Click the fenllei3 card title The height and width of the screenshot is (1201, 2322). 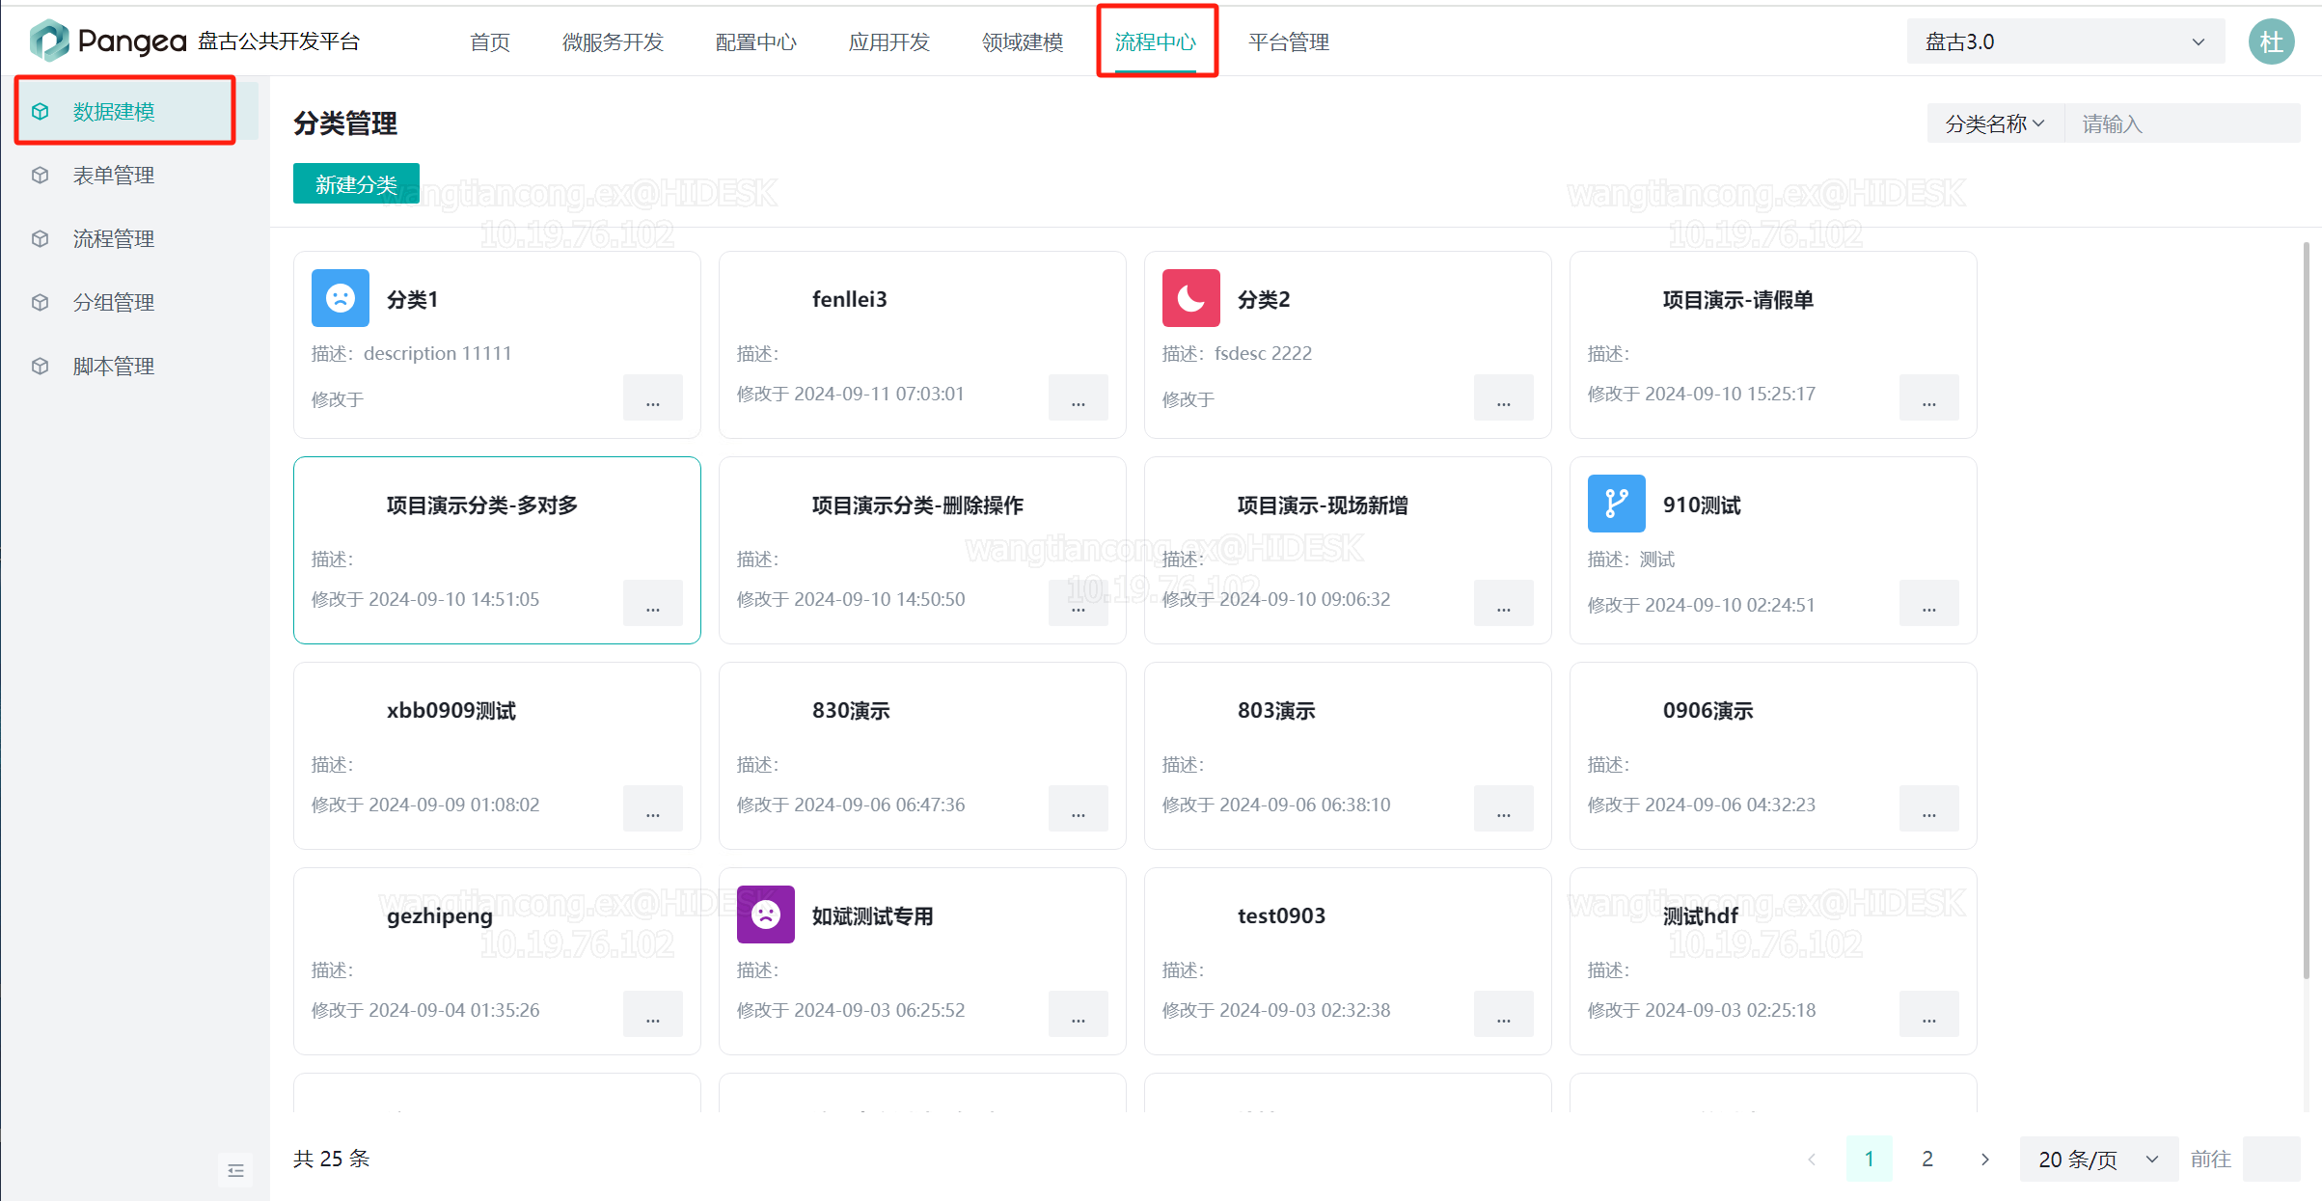[849, 299]
